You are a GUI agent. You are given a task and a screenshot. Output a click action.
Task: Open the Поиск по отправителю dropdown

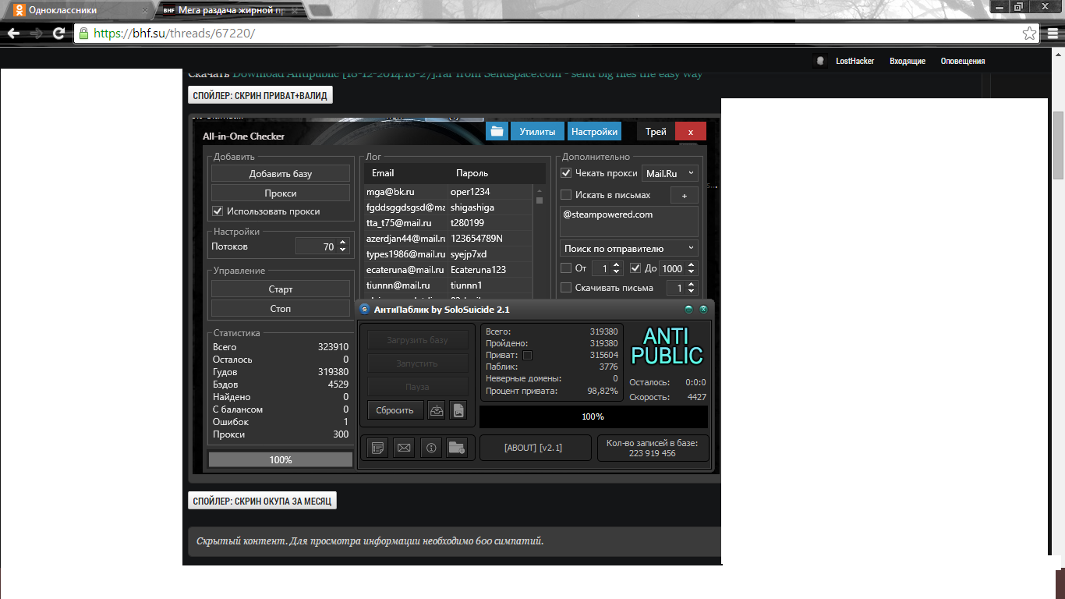tap(629, 248)
